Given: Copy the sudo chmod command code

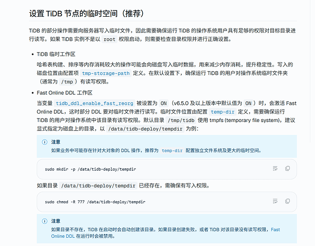Looking at the screenshot, I should (x=287, y=201).
